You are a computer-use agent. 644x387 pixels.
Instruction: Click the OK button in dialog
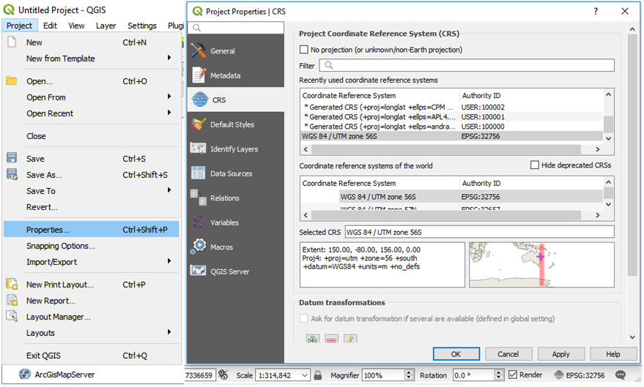456,354
